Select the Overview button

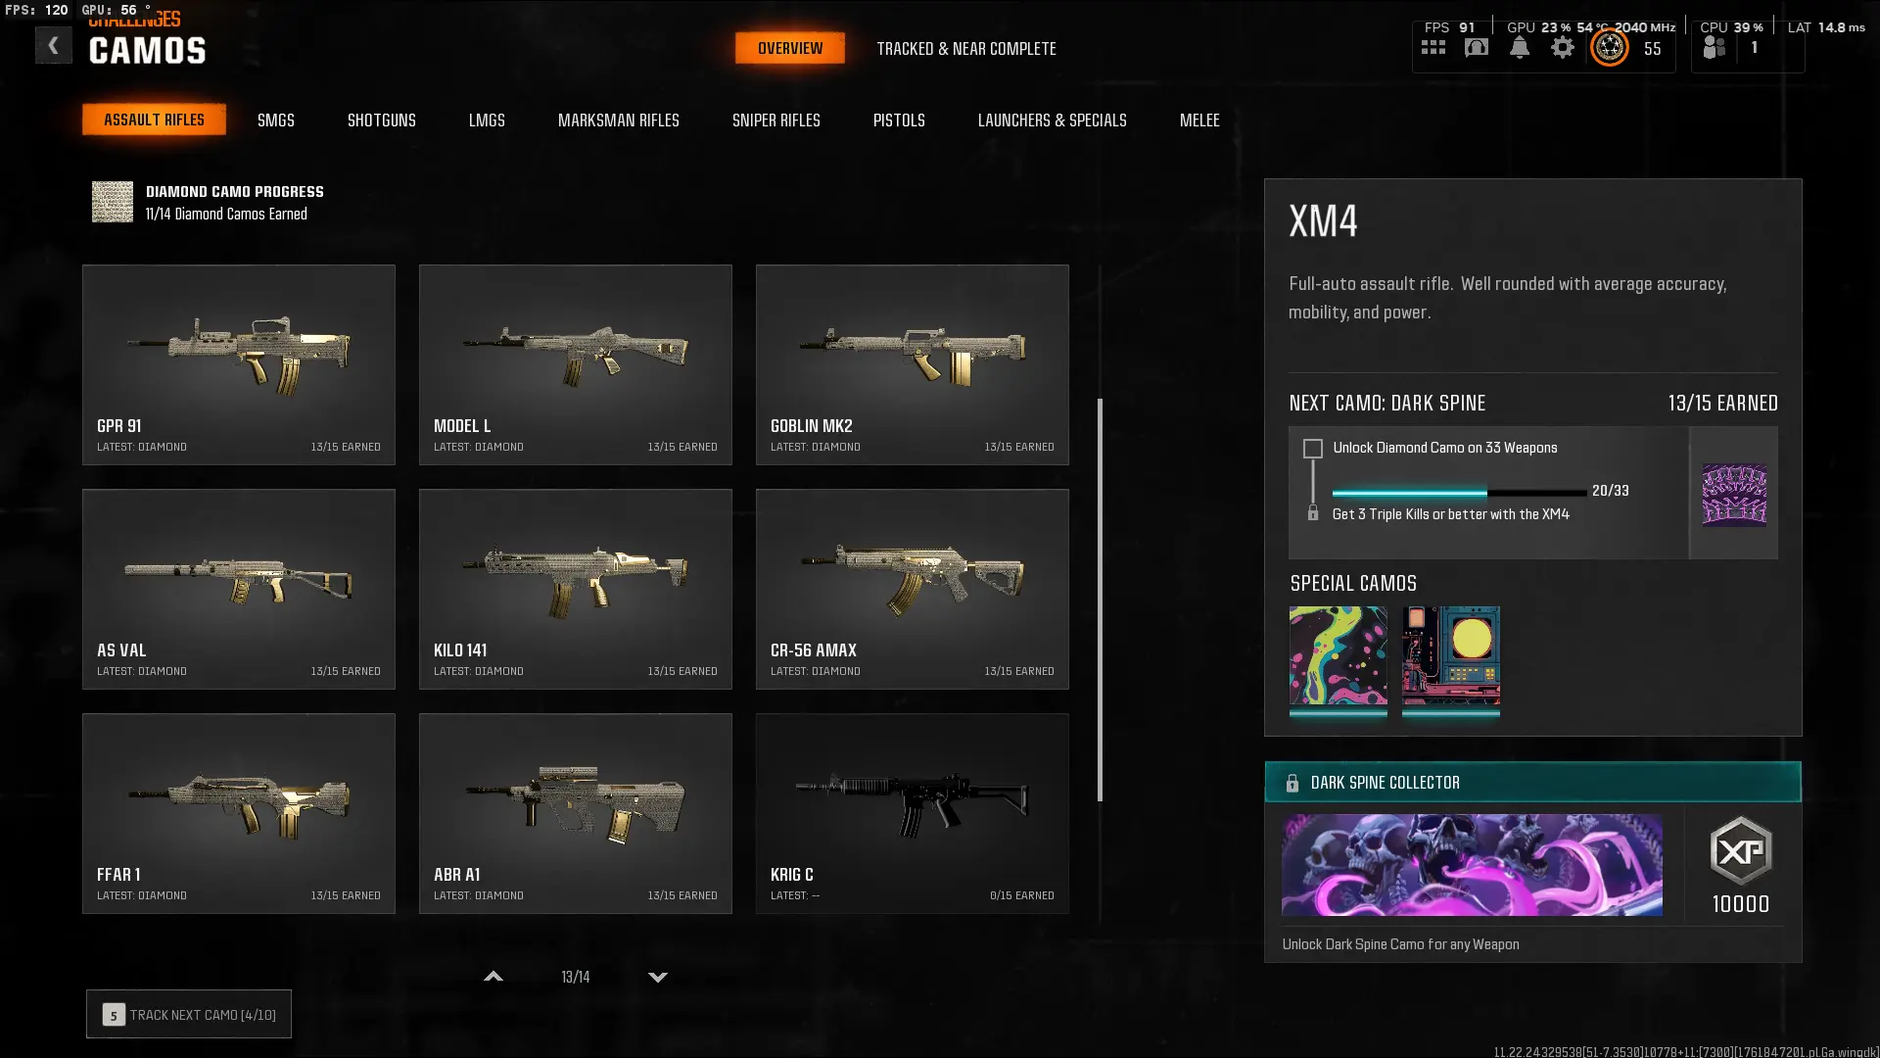click(790, 48)
